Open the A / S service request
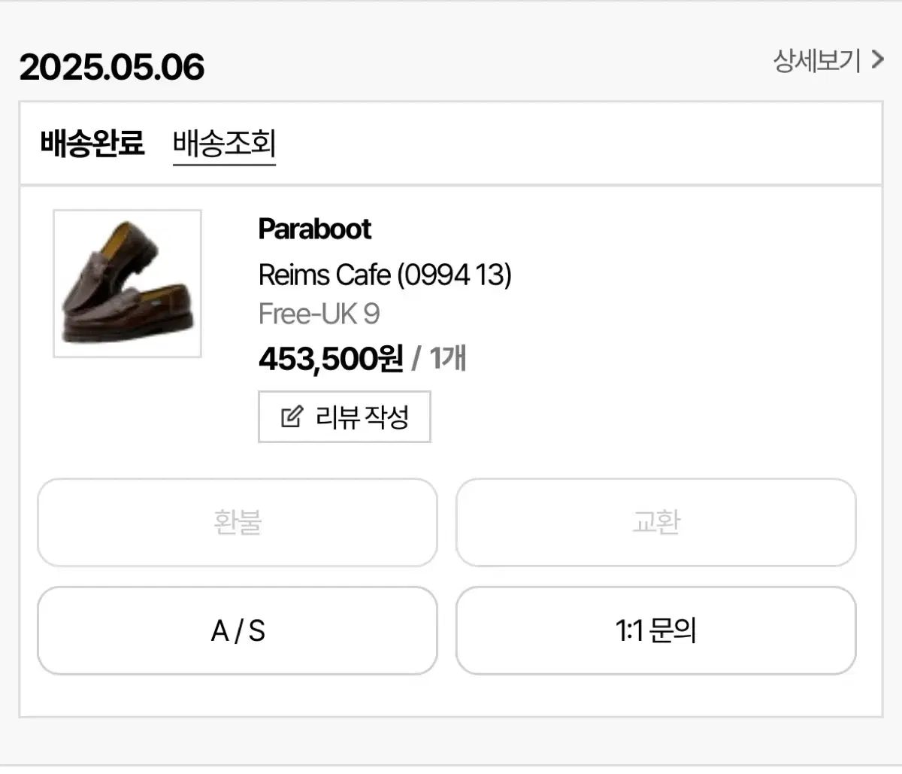902x774 pixels. coord(238,630)
